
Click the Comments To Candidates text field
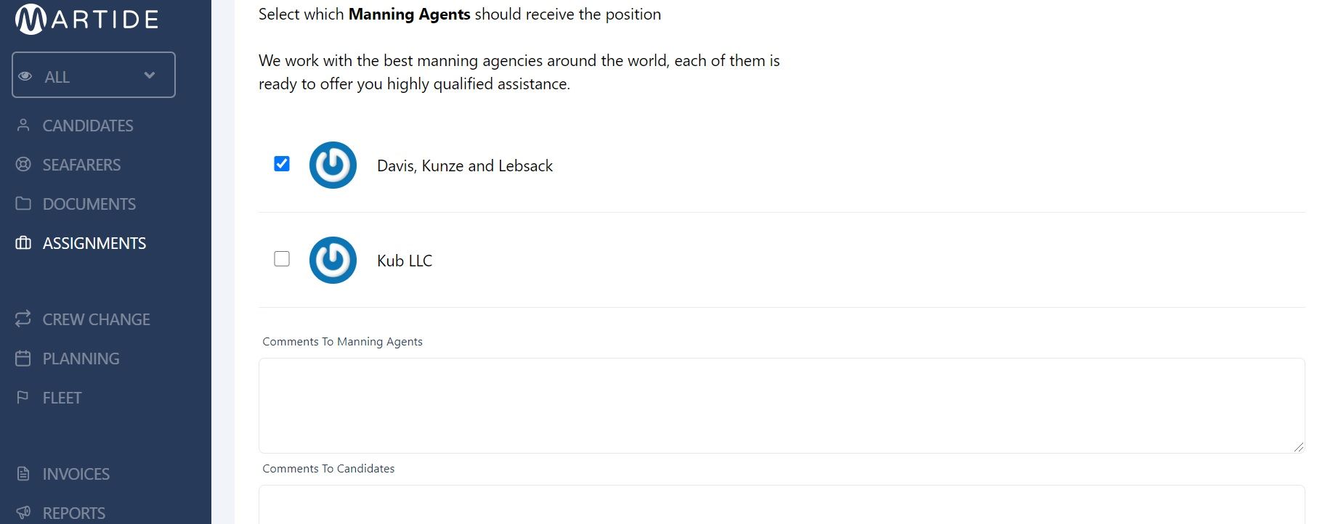click(782, 504)
